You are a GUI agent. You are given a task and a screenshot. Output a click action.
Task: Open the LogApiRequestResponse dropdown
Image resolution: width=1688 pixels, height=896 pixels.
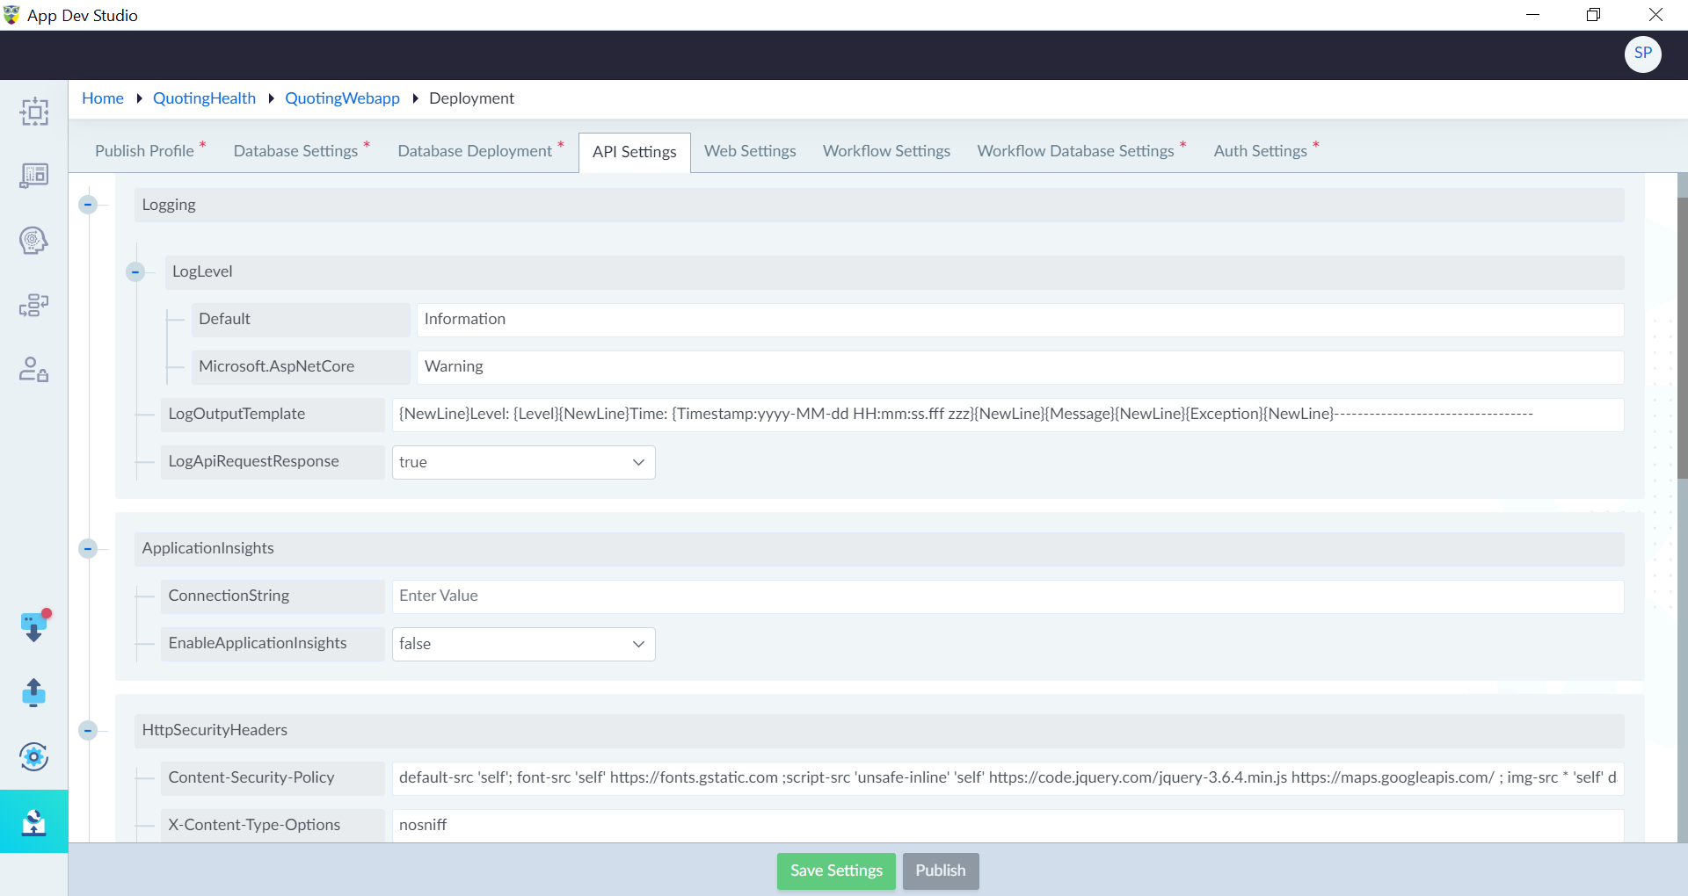(523, 462)
